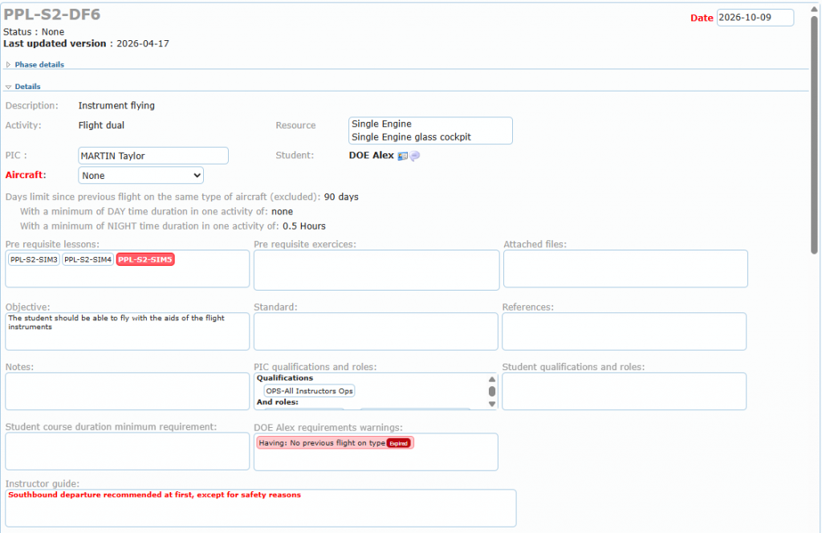Open prerequisite lesson PPL-S2-SIM3
Screen dimensions: 822x533
point(34,259)
